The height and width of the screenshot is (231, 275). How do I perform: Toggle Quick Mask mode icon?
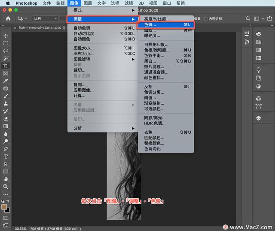6,218
